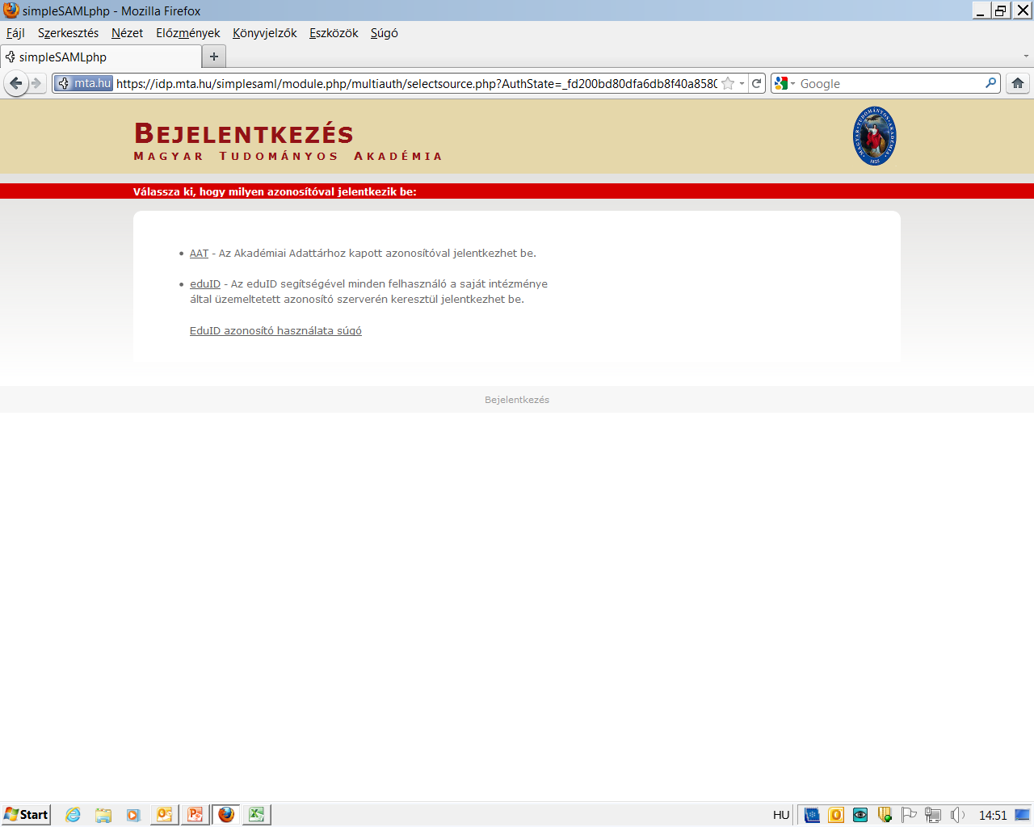Open the Eszközök menu
1034x827 pixels.
point(334,33)
